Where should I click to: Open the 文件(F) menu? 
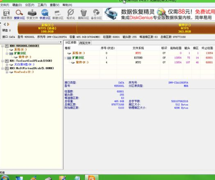(5, 5)
